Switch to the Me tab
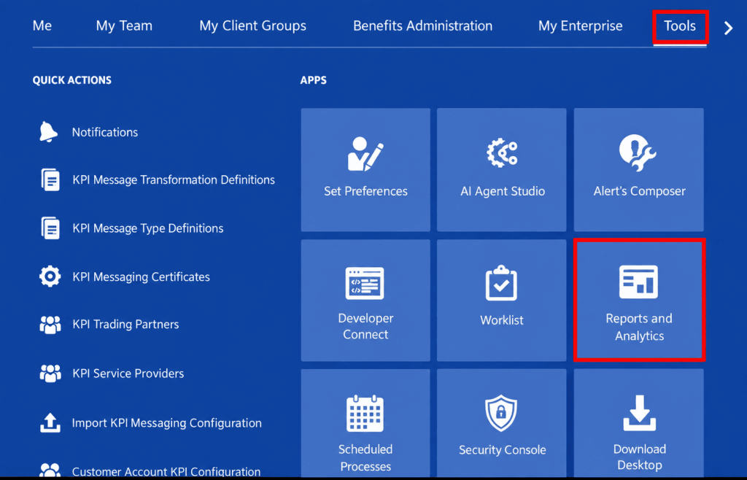Viewport: 747px width, 480px height. pyautogui.click(x=42, y=26)
